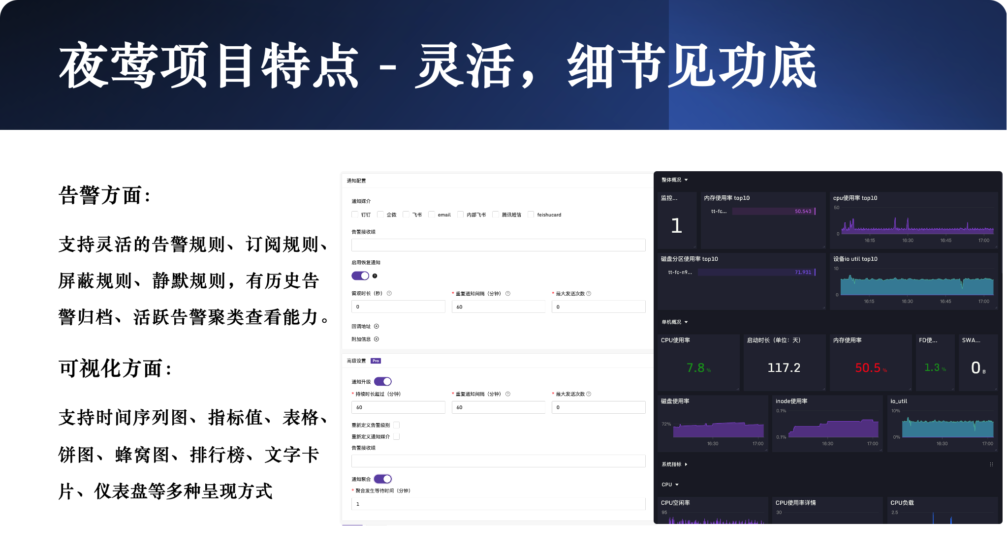The height and width of the screenshot is (552, 1007).
Task: Tick the 重新定义告警级别 checkbox
Action: [x=396, y=425]
